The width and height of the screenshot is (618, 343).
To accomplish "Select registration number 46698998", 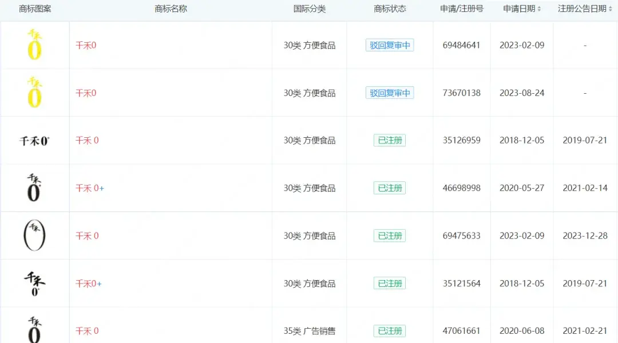I will coord(462,188).
